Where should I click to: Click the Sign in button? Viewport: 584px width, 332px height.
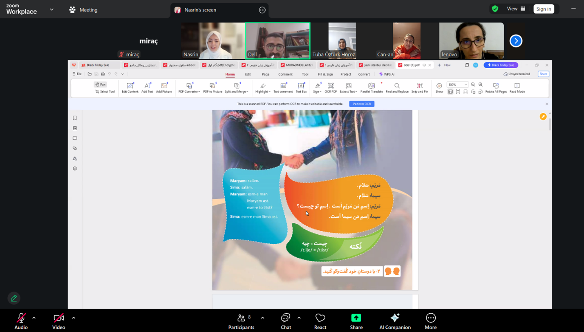click(x=544, y=9)
